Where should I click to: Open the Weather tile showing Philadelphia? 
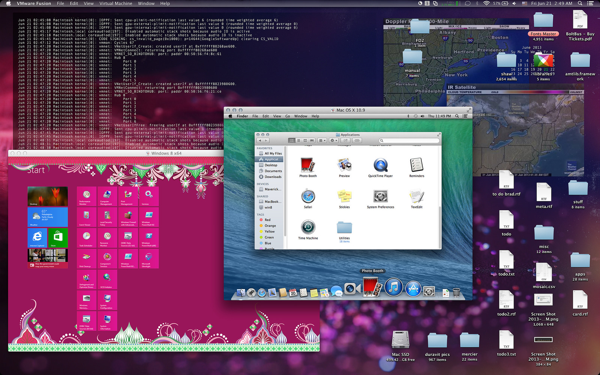[x=48, y=217]
